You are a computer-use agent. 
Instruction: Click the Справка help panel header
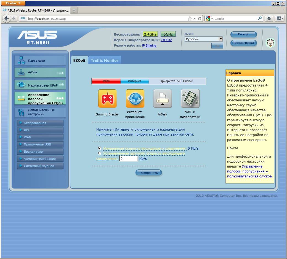click(x=250, y=73)
